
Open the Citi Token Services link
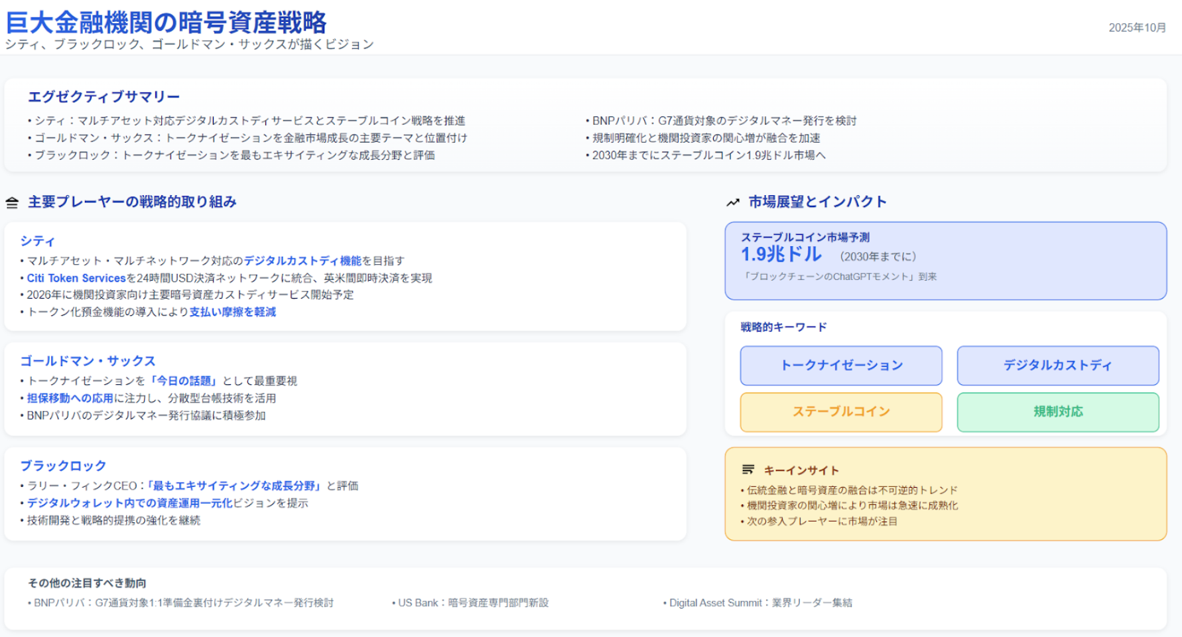pyautogui.click(x=76, y=278)
